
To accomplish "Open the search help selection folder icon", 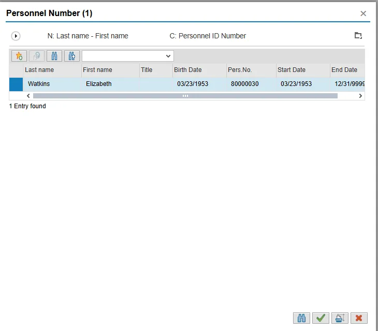I will point(358,36).
